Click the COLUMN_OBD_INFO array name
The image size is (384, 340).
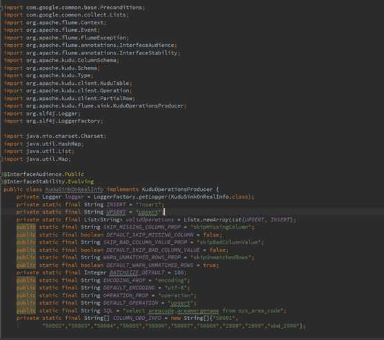137,318
